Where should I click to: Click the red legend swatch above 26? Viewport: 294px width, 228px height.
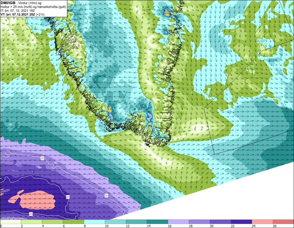point(283,222)
